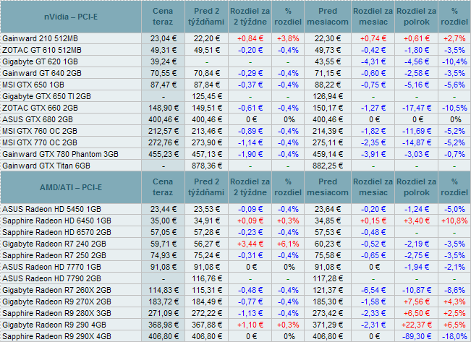
Task: Click the month-ago price '49,73 €'
Action: (328, 50)
